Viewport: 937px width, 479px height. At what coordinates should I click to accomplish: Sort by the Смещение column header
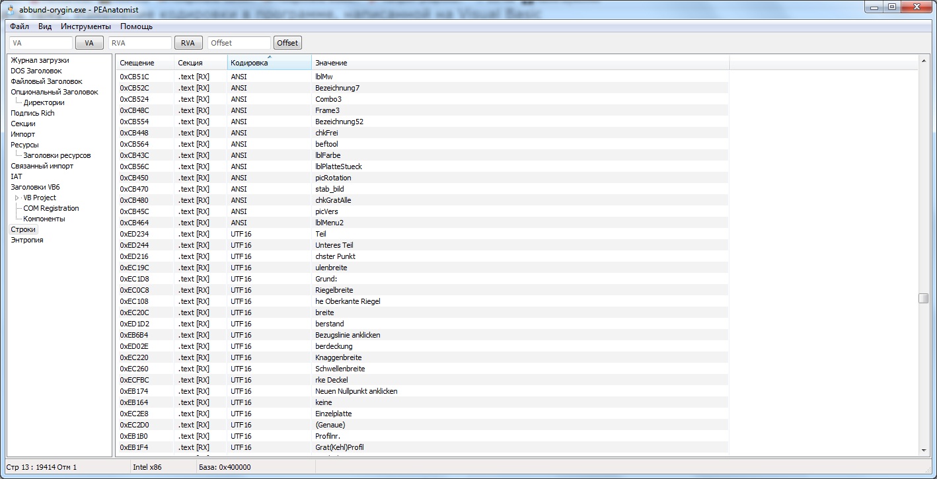pyautogui.click(x=144, y=63)
